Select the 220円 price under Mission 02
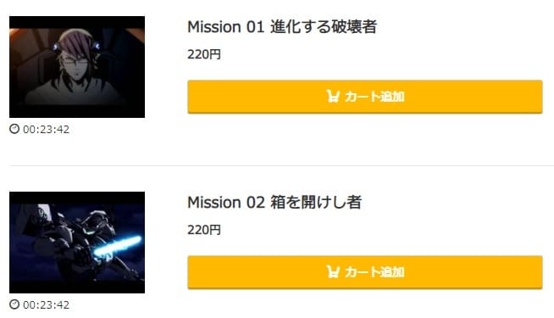The height and width of the screenshot is (318, 554). [x=204, y=230]
